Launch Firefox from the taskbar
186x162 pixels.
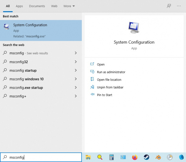point(135,157)
